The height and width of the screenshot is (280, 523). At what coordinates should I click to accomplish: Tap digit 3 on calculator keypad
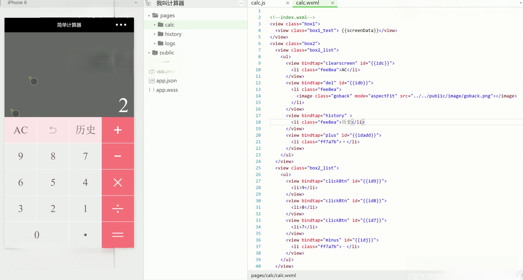pos(21,208)
